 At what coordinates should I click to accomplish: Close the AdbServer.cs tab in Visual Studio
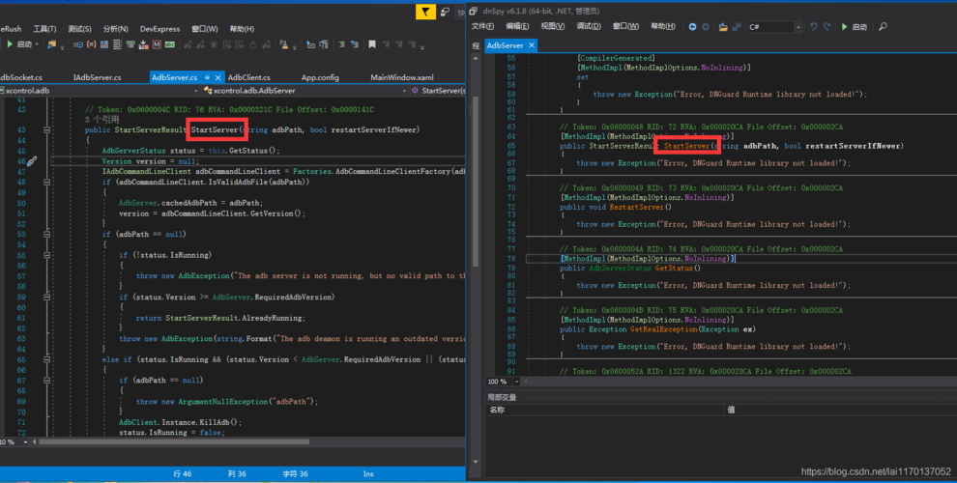click(217, 77)
